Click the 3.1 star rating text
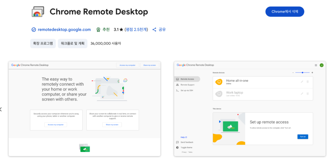331x158 pixels. click(x=118, y=29)
